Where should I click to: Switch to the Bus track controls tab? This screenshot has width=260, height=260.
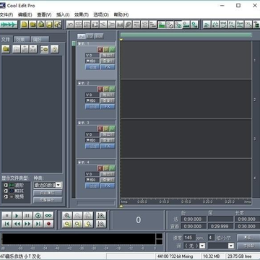(99, 36)
